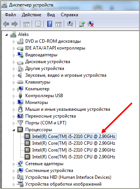Click the Другие устройства question icon

click(20, 68)
